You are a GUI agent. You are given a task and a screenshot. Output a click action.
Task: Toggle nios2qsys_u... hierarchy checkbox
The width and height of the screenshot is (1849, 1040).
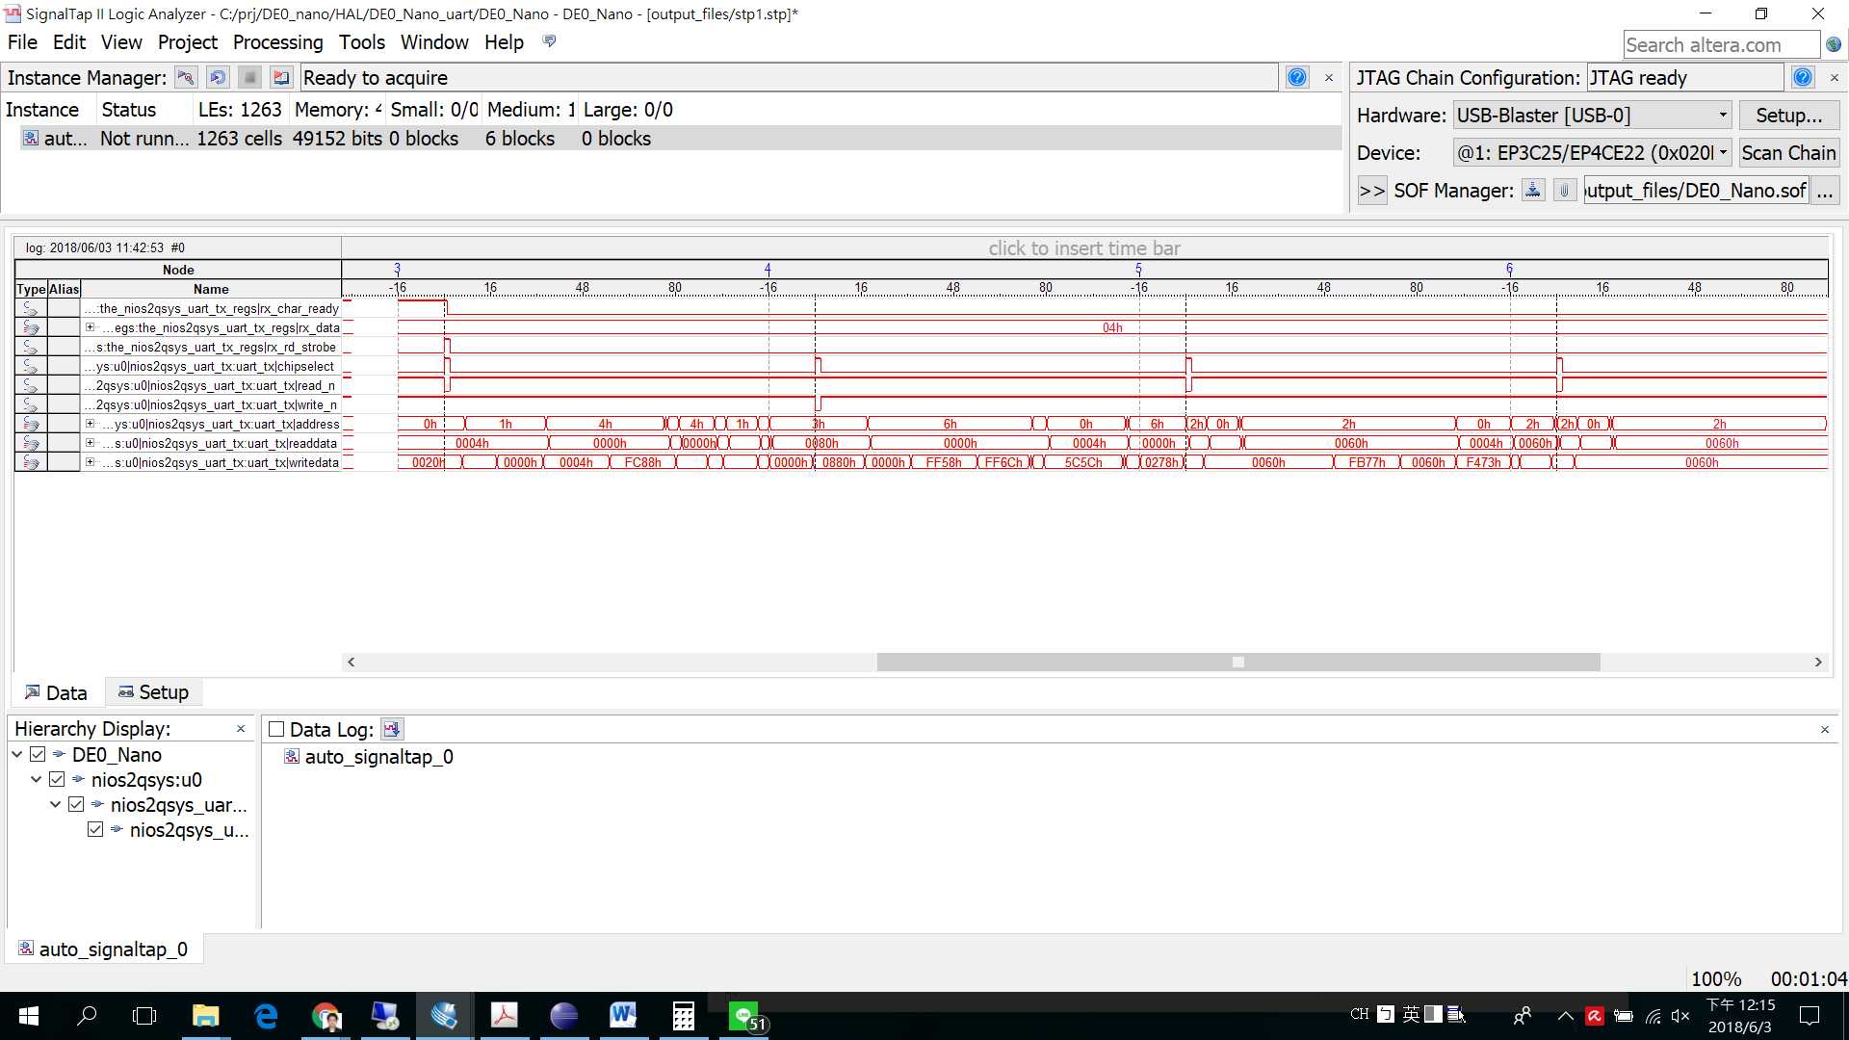point(95,829)
